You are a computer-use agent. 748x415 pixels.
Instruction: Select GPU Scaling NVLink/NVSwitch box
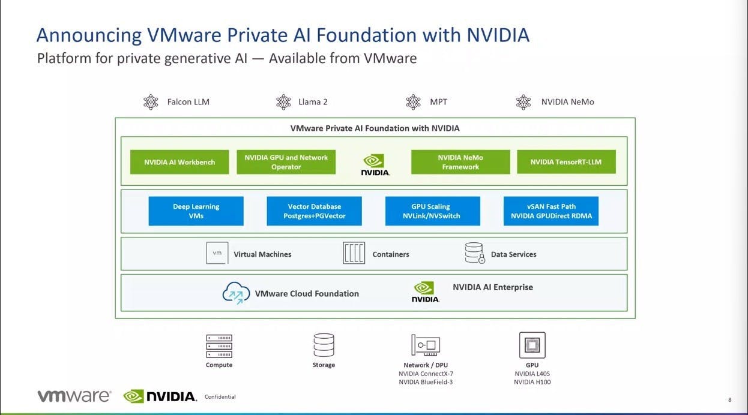tap(433, 211)
